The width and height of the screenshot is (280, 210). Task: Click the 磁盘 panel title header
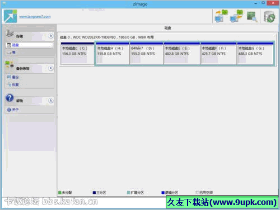(x=167, y=28)
